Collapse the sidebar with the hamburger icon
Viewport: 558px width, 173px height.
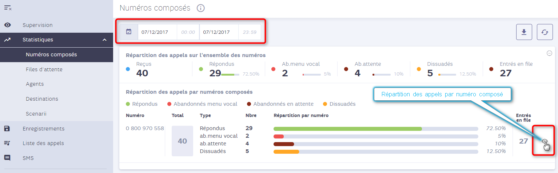click(8, 7)
